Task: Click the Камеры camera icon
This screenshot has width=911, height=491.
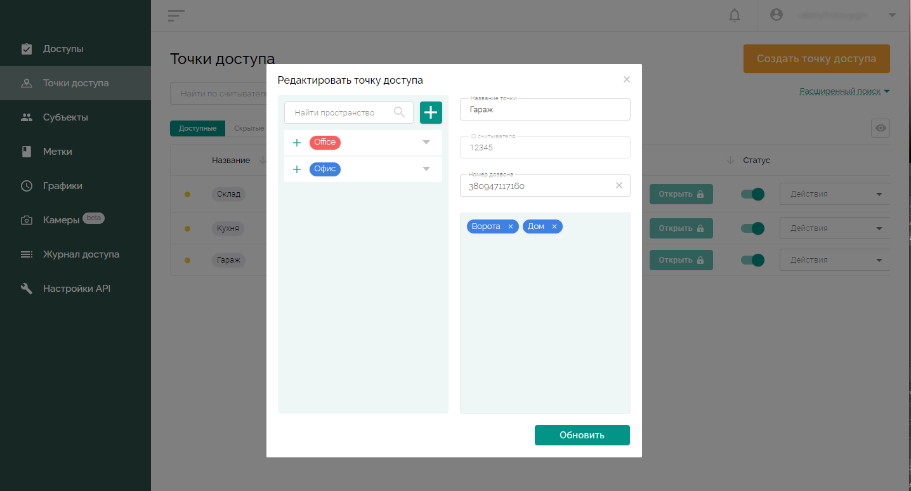Action: (x=27, y=220)
